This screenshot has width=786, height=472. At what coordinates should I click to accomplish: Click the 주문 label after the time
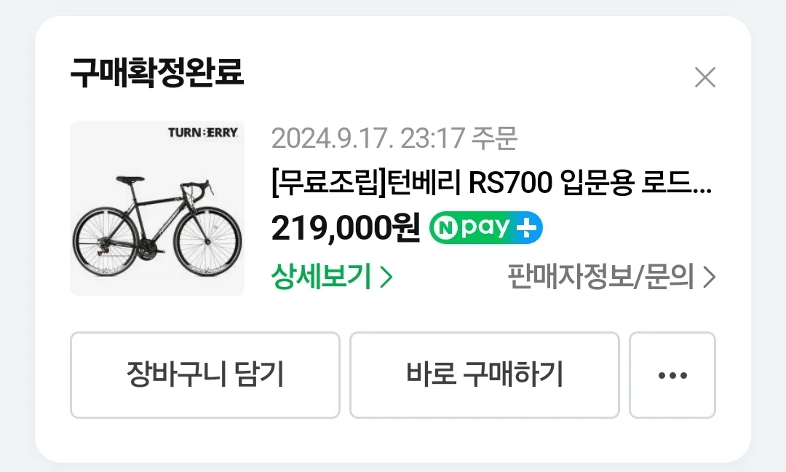(x=494, y=138)
